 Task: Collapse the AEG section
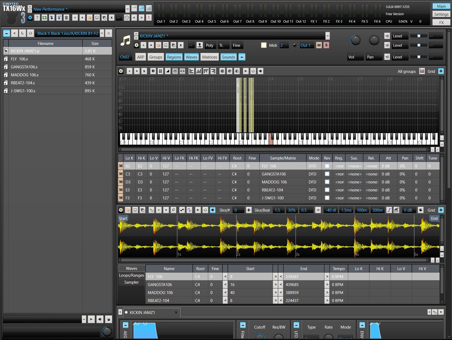(125, 325)
